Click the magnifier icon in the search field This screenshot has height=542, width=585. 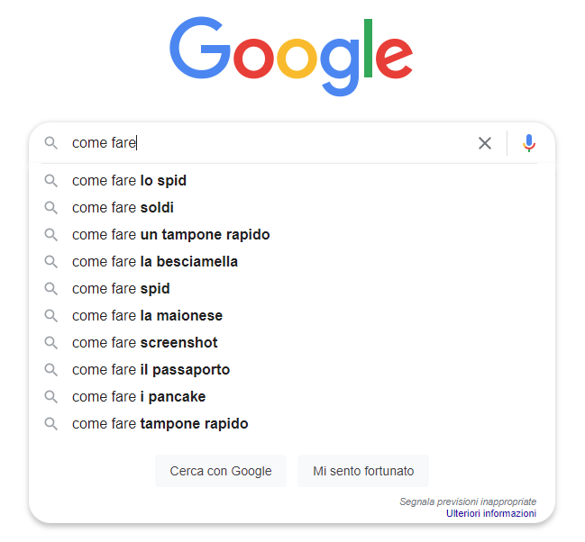(x=51, y=143)
